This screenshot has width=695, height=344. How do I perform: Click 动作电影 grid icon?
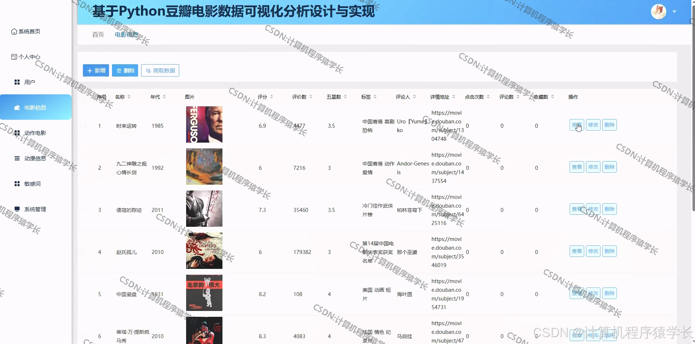17,133
